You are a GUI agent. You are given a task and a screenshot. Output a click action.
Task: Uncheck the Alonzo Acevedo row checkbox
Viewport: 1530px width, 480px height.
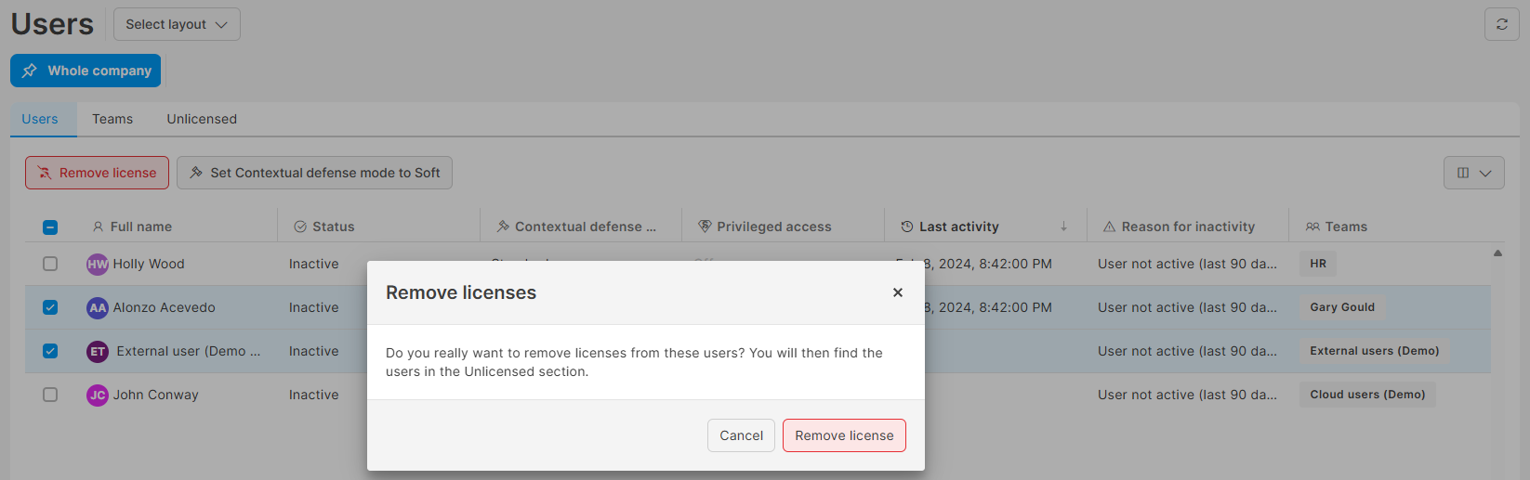(50, 307)
